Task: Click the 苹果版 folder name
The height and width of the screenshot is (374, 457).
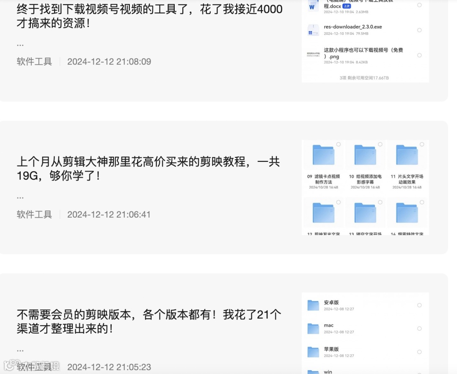Action: [331, 349]
